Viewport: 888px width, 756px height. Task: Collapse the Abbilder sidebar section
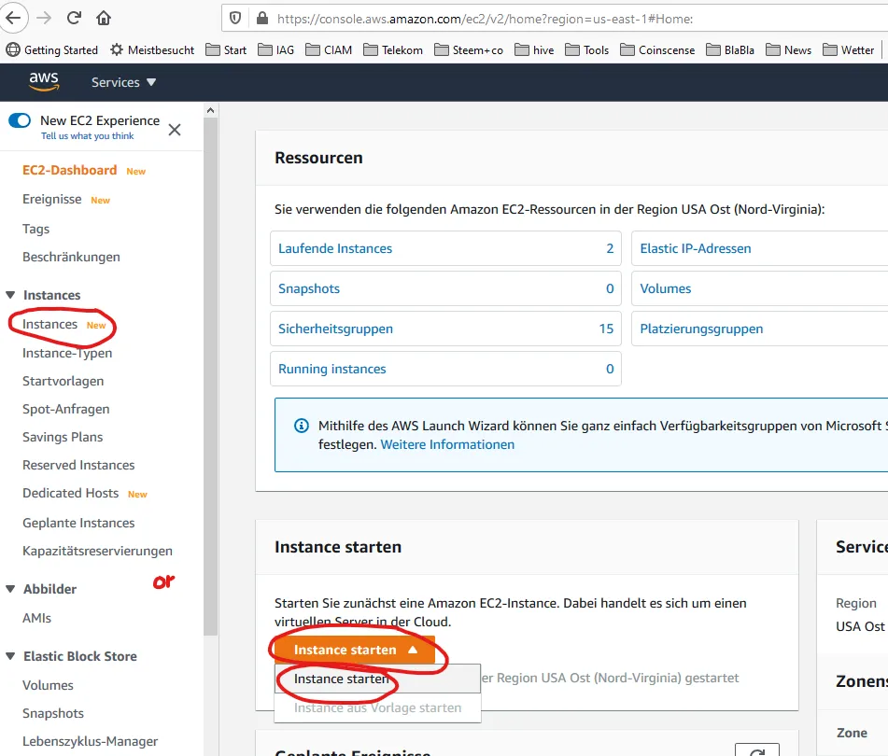10,589
